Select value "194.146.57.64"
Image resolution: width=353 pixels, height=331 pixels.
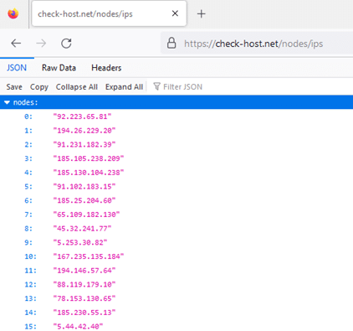[x=84, y=270]
